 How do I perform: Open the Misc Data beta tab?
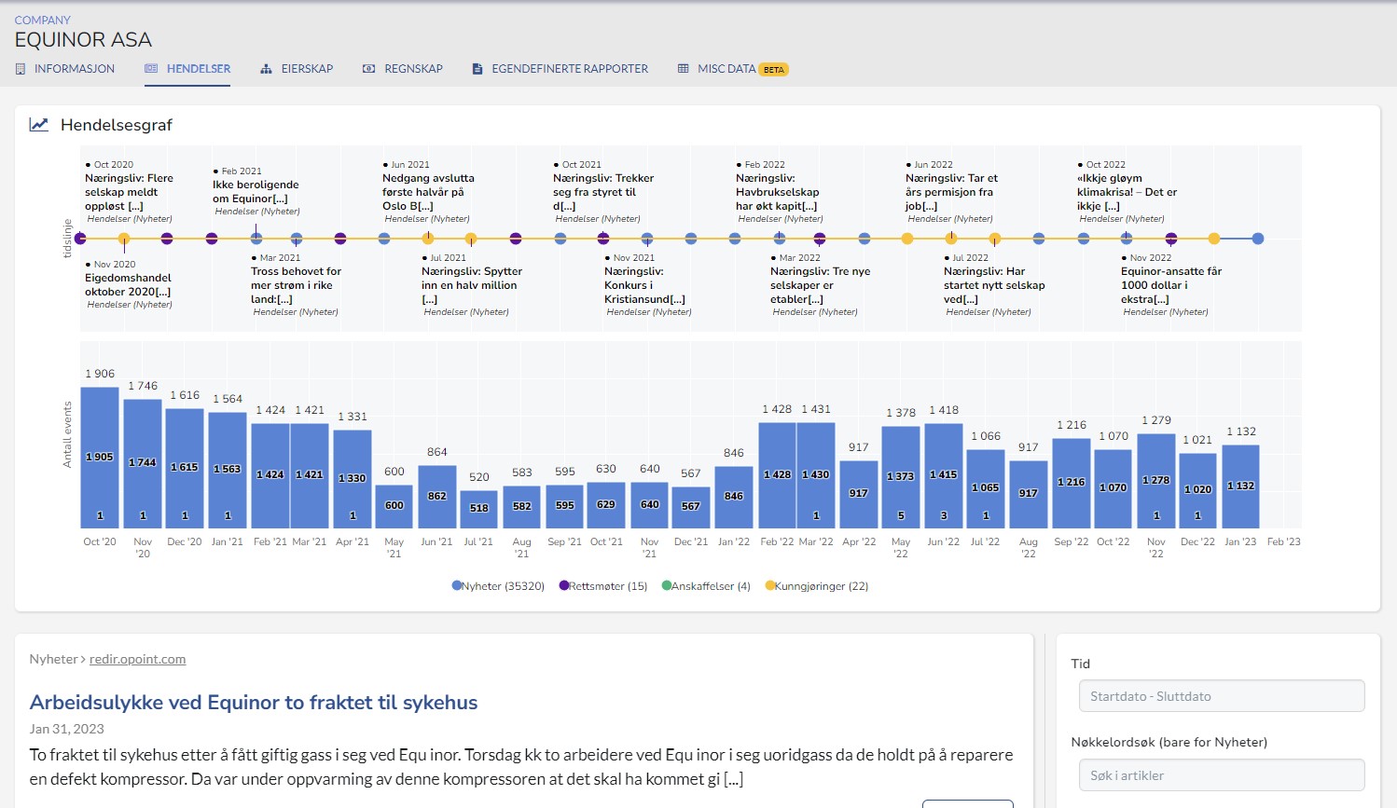click(x=733, y=69)
